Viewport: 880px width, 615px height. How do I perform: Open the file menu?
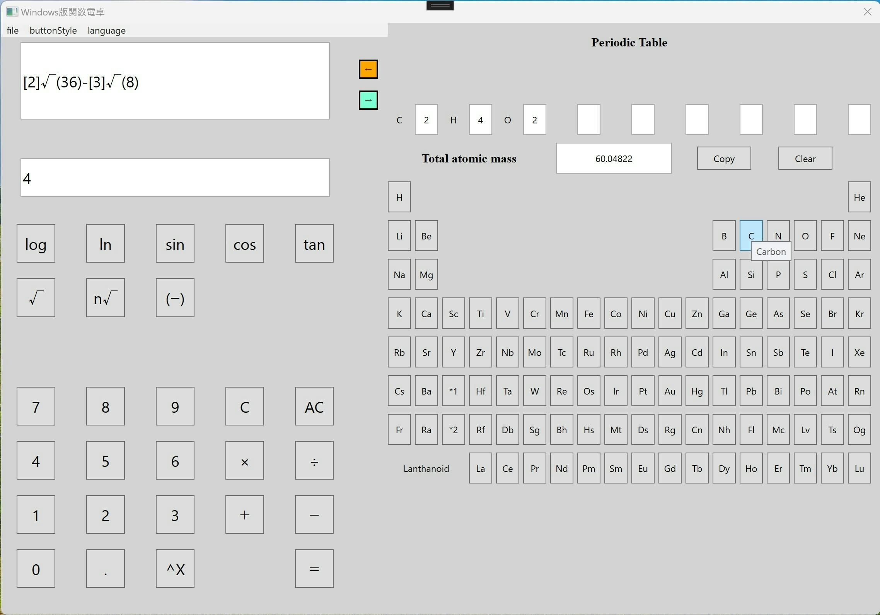pos(12,31)
